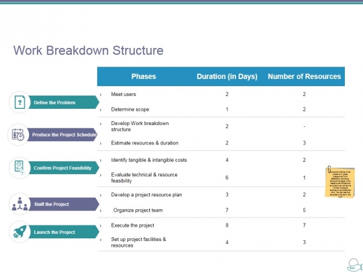Click resources value 3 for Estimate resources & duration
Screen dimensions: 363x272
pyautogui.click(x=304, y=143)
